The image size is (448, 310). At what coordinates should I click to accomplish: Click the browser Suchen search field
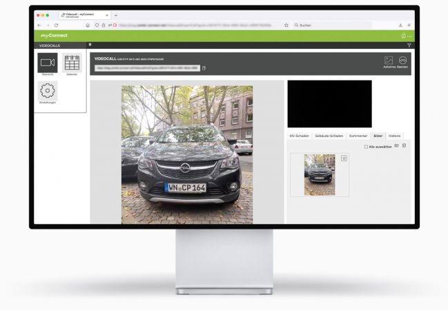(x=332, y=25)
